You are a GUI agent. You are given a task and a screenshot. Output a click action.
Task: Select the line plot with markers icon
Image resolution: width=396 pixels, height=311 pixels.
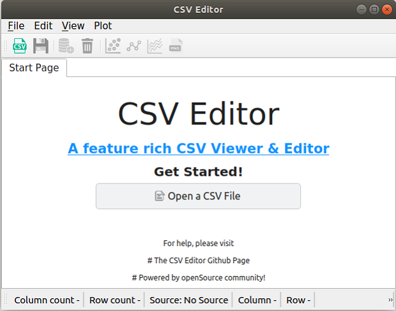[134, 46]
